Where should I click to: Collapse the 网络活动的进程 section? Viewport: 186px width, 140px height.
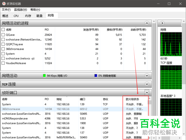pyautogui.click(x=147, y=23)
